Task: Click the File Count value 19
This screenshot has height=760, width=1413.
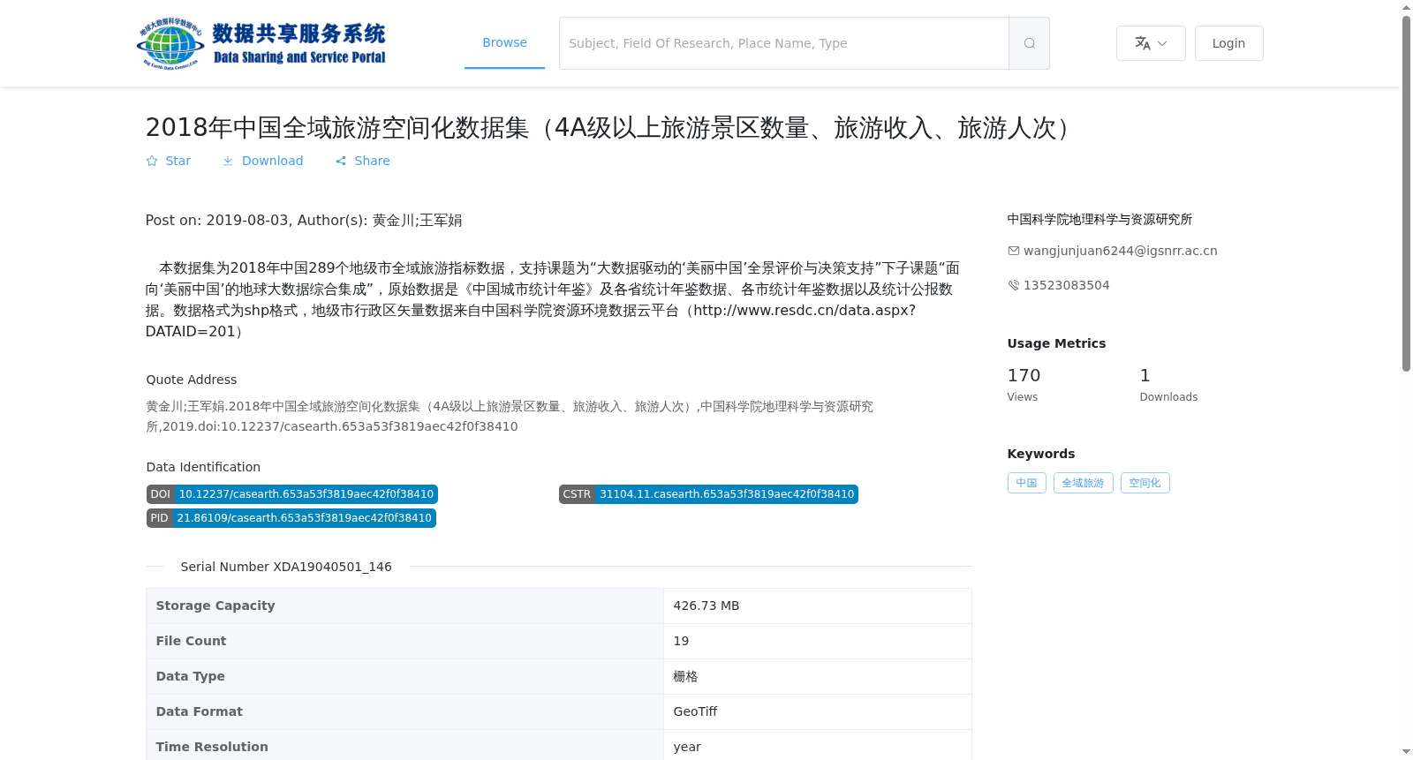Action: click(681, 641)
